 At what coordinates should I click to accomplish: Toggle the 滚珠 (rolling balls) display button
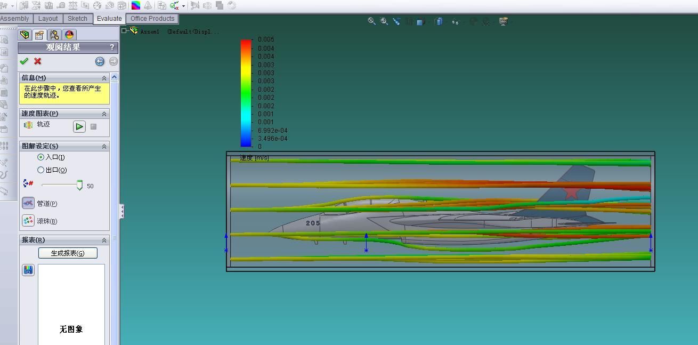[28, 221]
